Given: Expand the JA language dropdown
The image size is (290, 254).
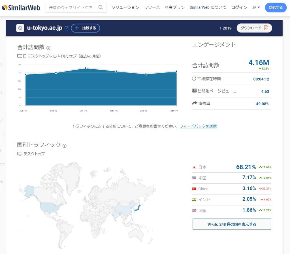Looking at the screenshot, I should point(256,7).
